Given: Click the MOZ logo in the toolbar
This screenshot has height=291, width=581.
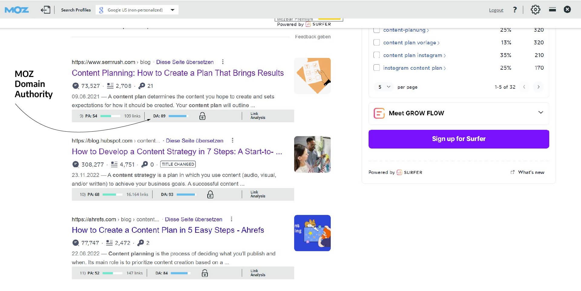Looking at the screenshot, I should click(17, 10).
